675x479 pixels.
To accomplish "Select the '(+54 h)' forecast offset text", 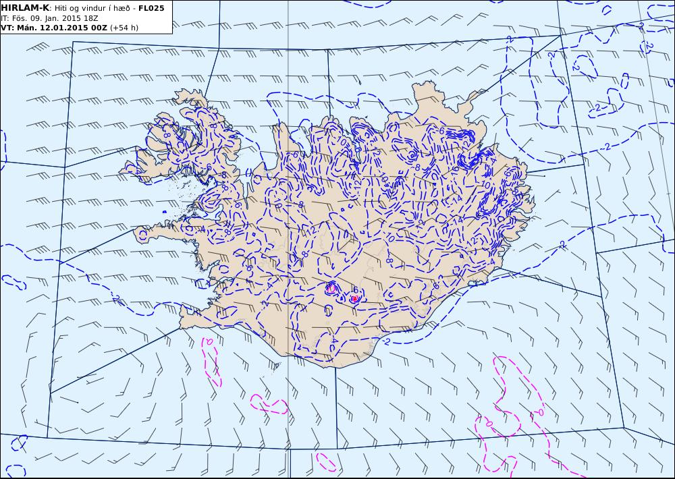I will click(x=124, y=28).
